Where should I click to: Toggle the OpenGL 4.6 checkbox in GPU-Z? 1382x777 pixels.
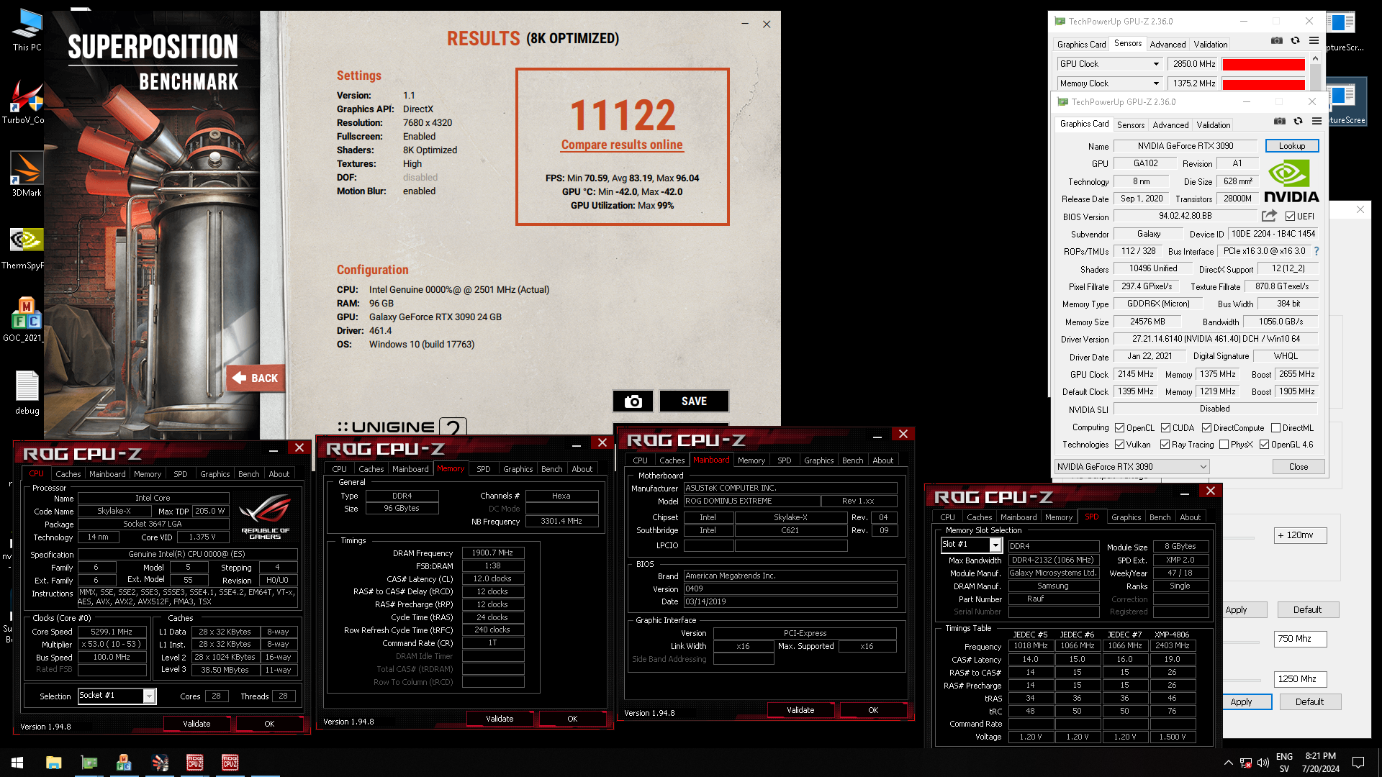[x=1264, y=445]
